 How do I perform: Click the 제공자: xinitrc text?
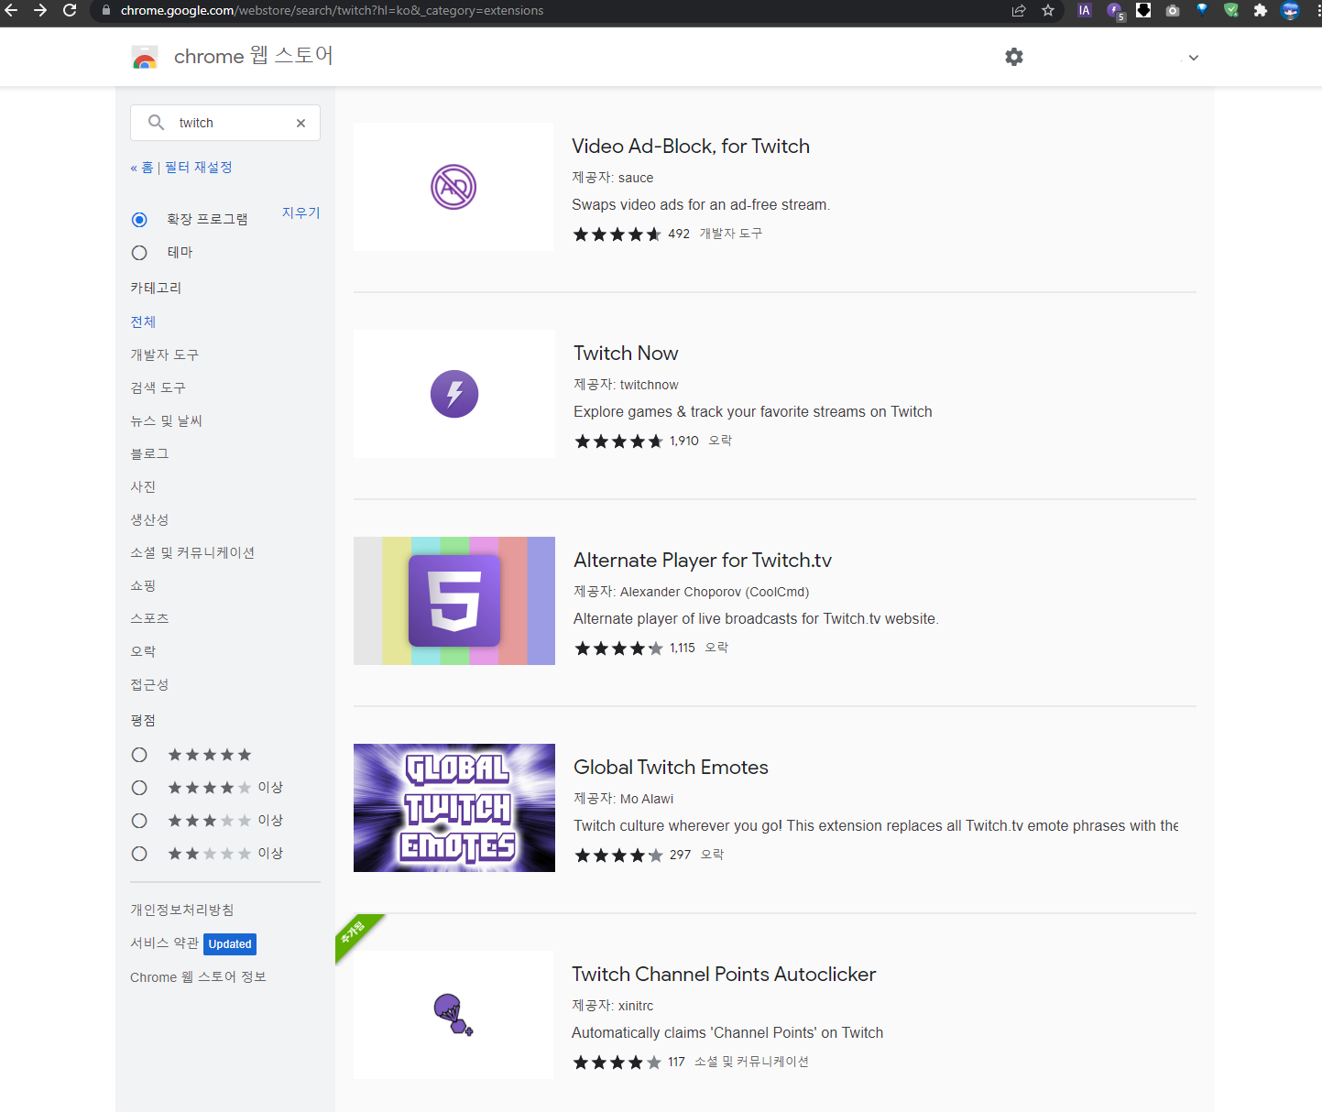click(x=613, y=1006)
